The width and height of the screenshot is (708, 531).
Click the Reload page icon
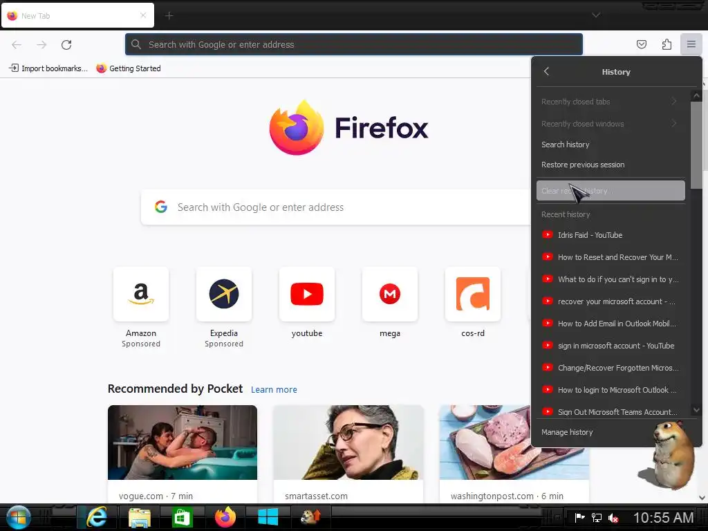pos(66,45)
